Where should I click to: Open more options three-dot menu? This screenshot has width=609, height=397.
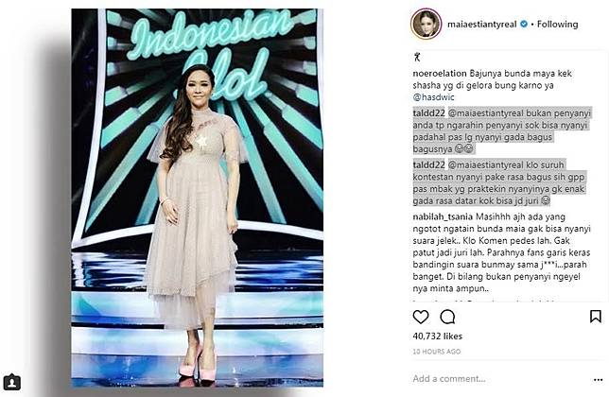point(598,380)
